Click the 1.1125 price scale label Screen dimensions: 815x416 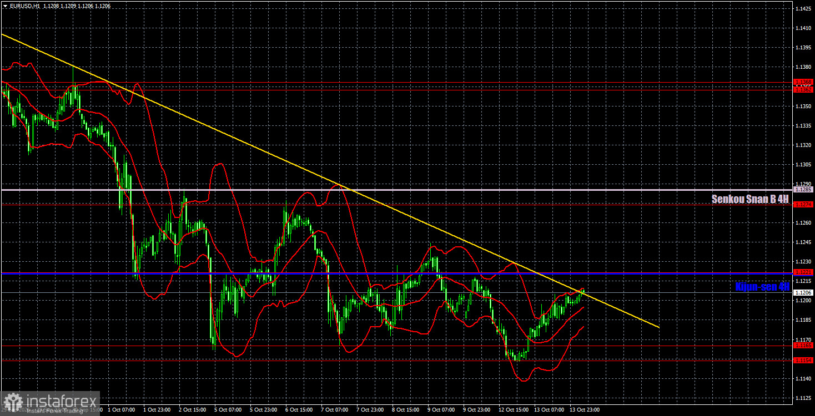803,398
